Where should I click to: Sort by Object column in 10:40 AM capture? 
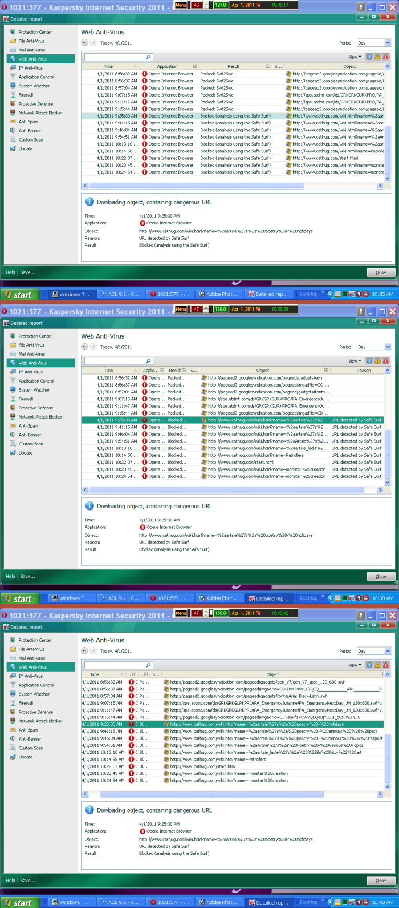tap(273, 674)
